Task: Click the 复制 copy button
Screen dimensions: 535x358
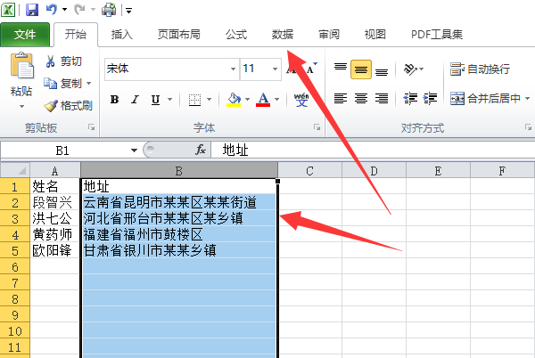Action: [x=63, y=83]
